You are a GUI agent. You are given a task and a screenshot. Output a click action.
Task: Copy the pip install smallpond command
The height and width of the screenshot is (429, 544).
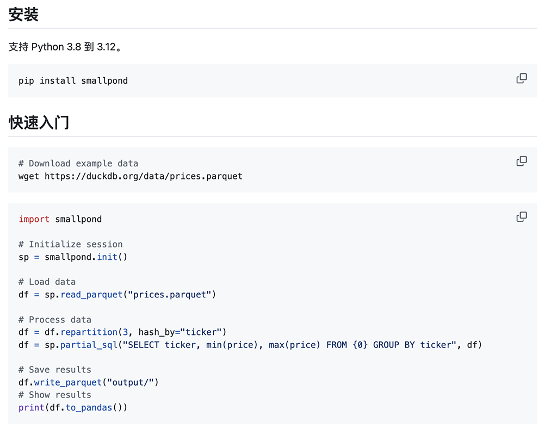click(x=521, y=78)
